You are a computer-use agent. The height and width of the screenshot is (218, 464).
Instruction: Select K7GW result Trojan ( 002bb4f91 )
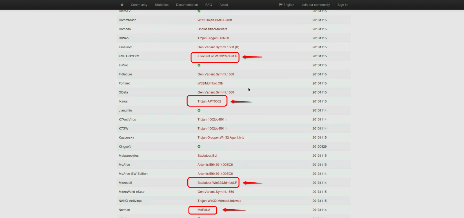tap(212, 129)
